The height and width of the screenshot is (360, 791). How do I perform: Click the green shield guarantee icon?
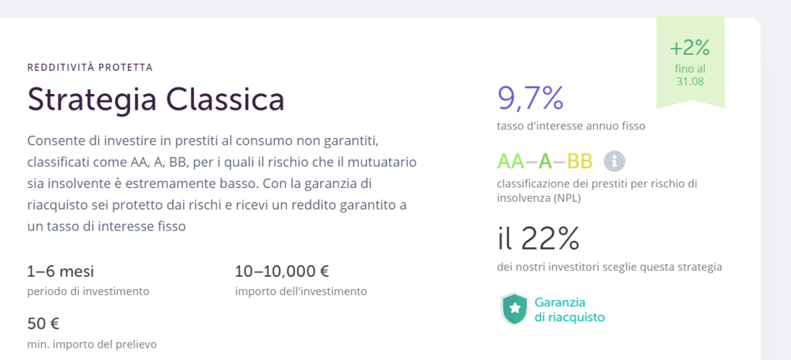(x=514, y=309)
